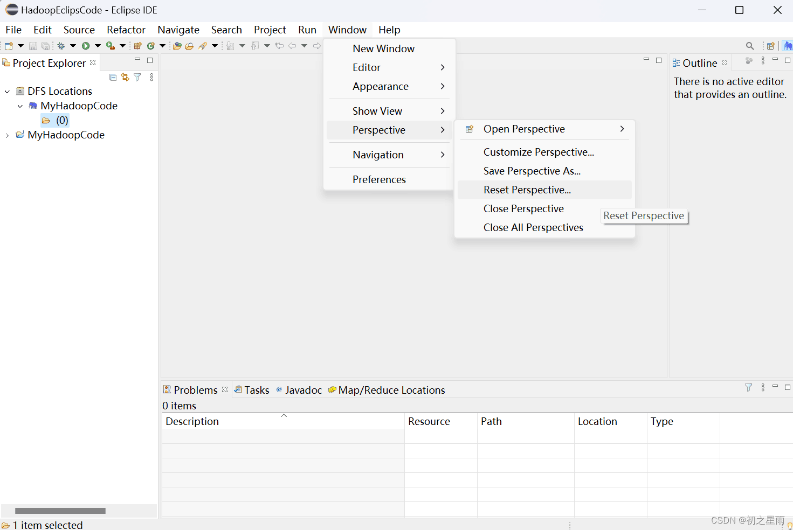Maximize the Project Explorer panel
The height and width of the screenshot is (530, 793).
[150, 60]
